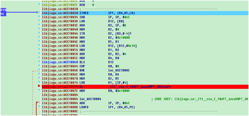The height and width of the screenshot is (116, 249).
Task: Toggle breakpoint dot beside ACC18848 MOV
Action: pyautogui.click(x=39, y=37)
